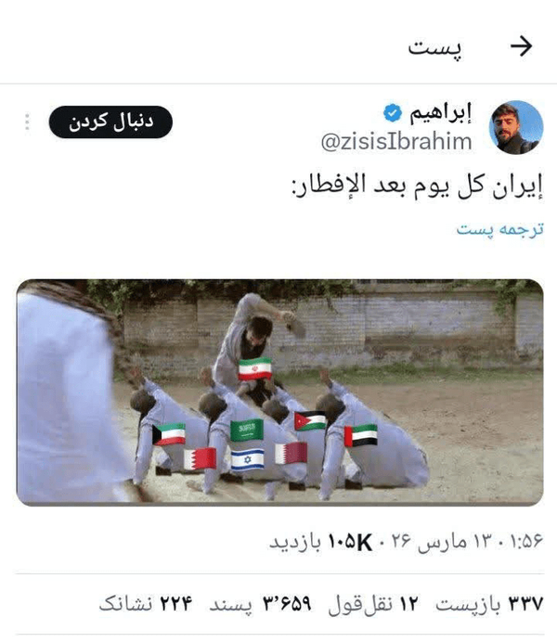
Task: Click the ترجمه پست translate link
Action: pyautogui.click(x=500, y=229)
